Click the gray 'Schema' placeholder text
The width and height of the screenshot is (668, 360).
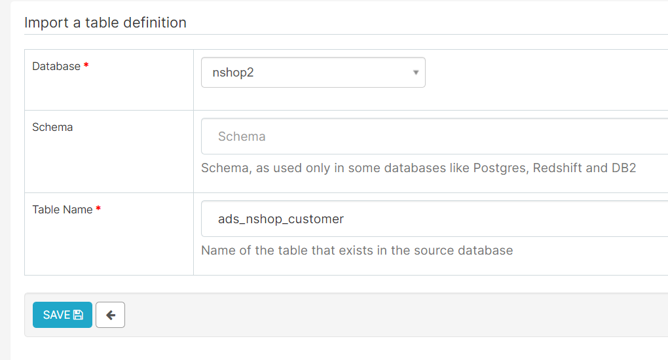(242, 136)
